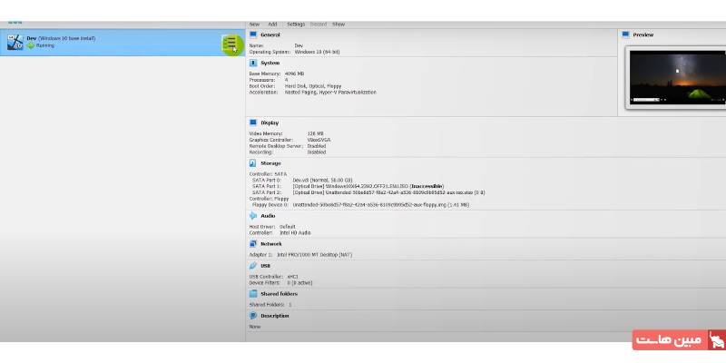This screenshot has width=726, height=363.
Task: Click the running VM preview thumbnail
Action: [678, 76]
